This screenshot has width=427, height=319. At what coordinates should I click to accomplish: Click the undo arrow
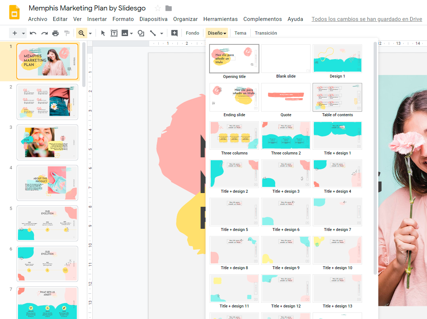pos(33,33)
